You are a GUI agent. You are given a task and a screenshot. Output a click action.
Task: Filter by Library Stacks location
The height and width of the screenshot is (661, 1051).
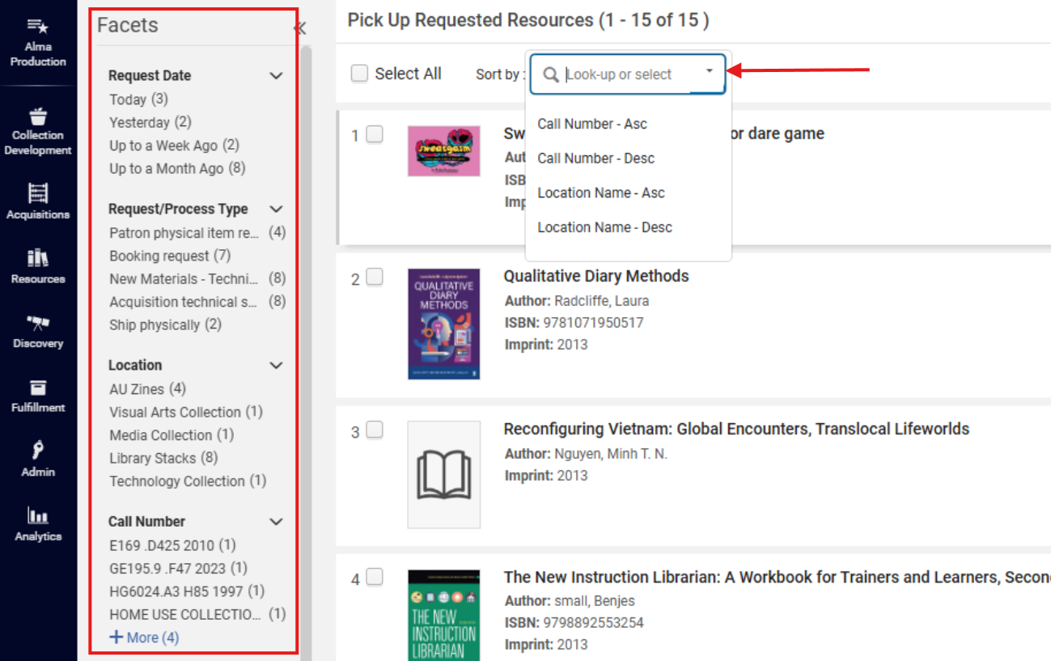click(153, 458)
